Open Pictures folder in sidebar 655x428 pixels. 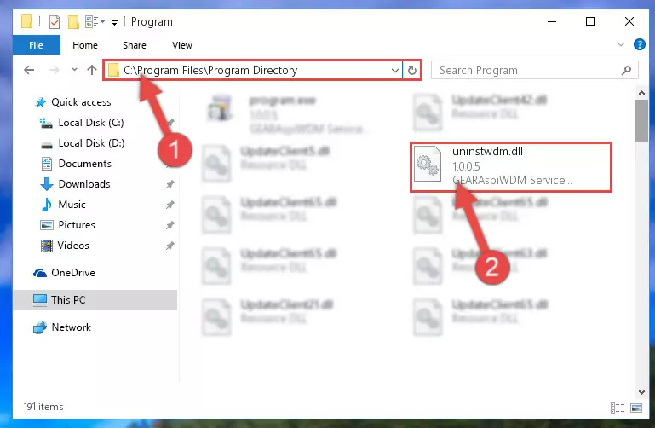[x=77, y=225]
